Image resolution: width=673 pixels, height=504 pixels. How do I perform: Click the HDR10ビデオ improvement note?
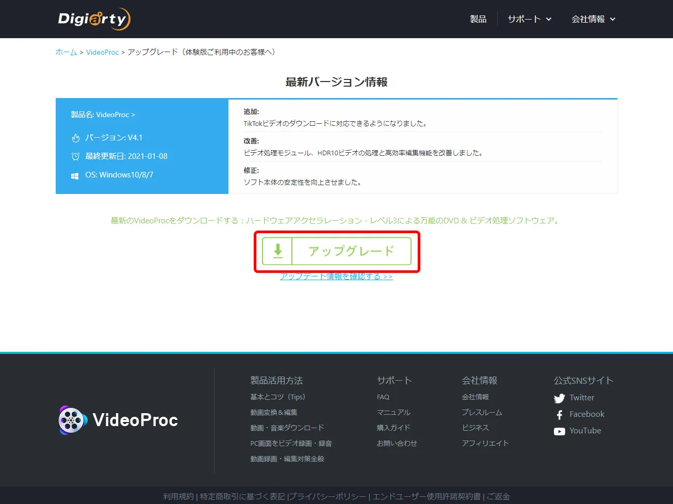(x=363, y=153)
